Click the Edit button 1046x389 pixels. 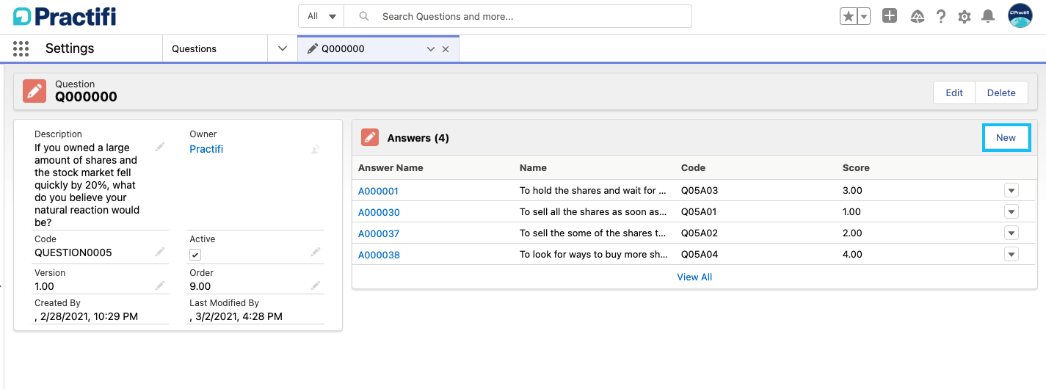[954, 92]
